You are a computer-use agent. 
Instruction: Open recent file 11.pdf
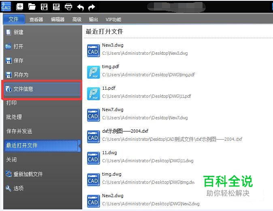(109, 88)
